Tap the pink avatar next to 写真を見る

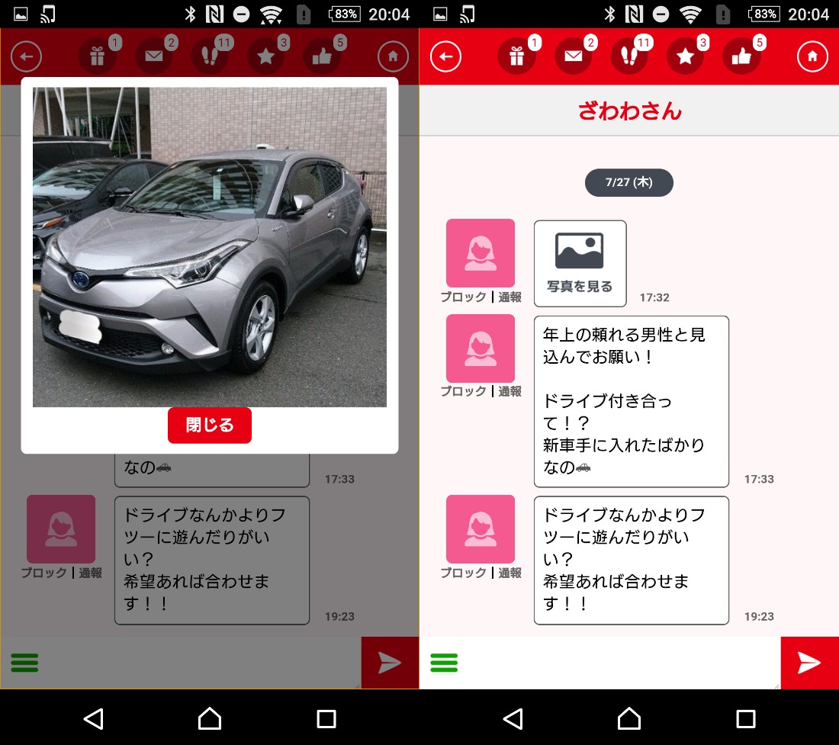[x=481, y=252]
